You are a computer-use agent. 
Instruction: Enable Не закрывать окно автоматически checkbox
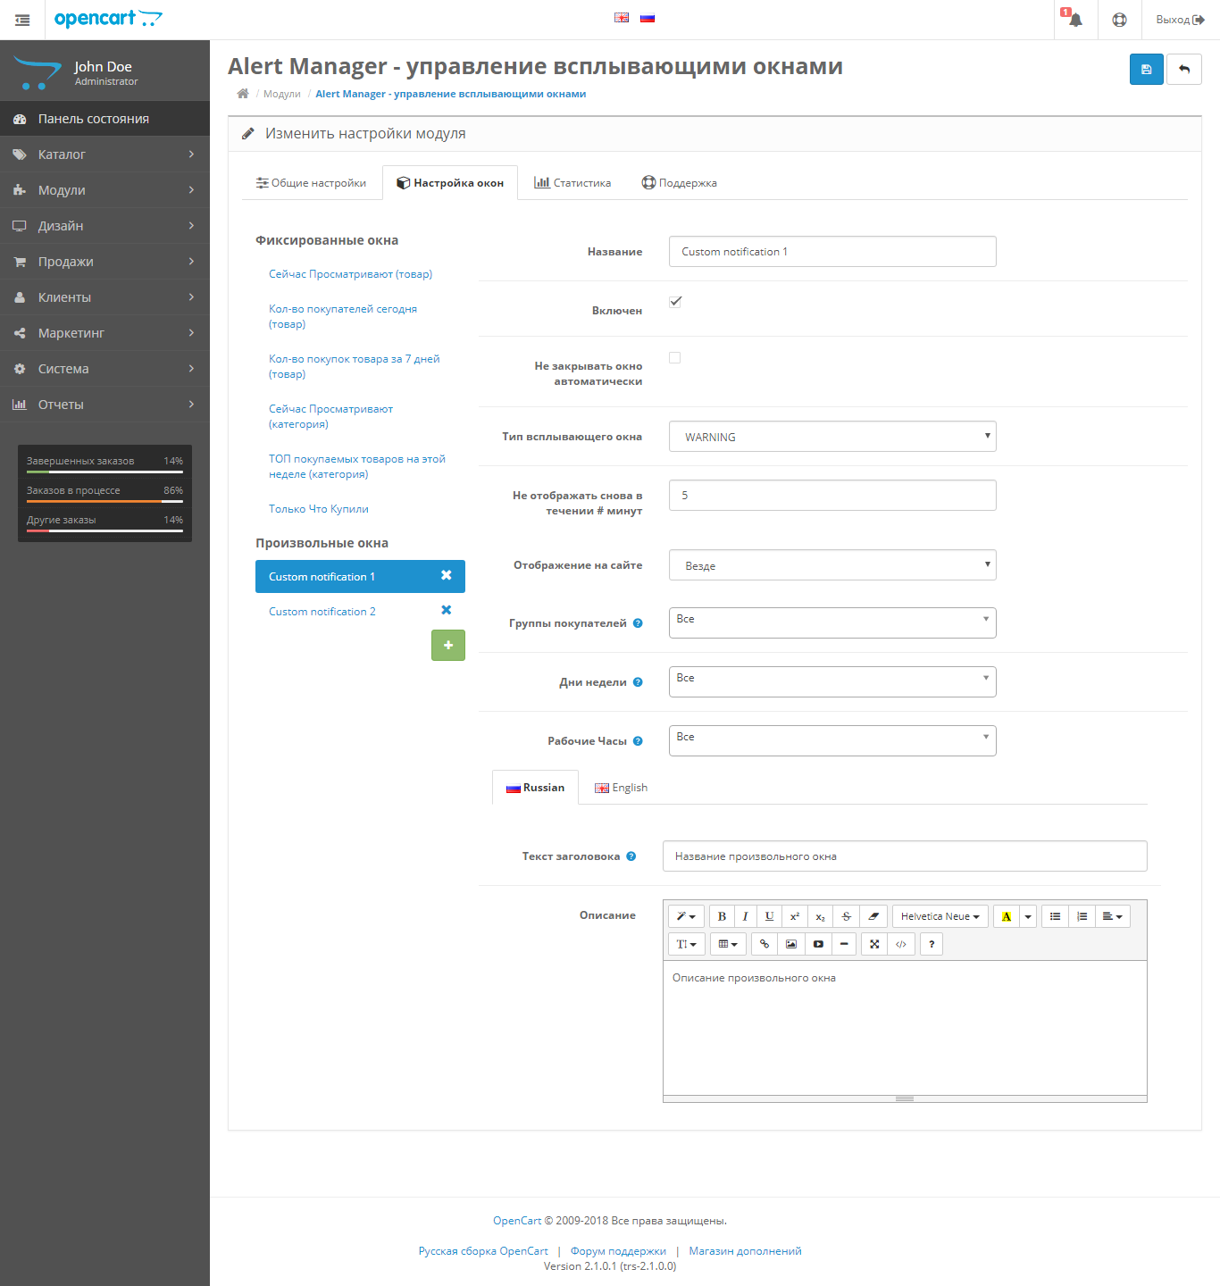[675, 358]
